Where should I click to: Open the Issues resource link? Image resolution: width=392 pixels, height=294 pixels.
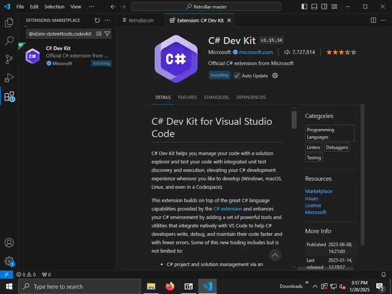[312, 199]
